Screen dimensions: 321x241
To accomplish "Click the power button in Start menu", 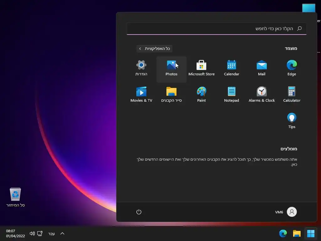I will (x=139, y=212).
